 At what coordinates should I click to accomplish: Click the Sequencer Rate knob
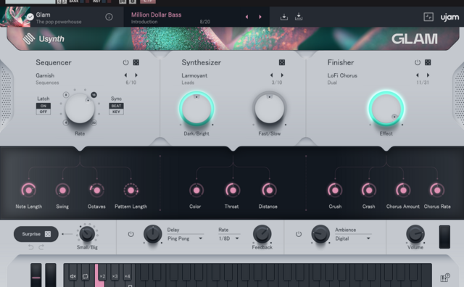pyautogui.click(x=80, y=109)
